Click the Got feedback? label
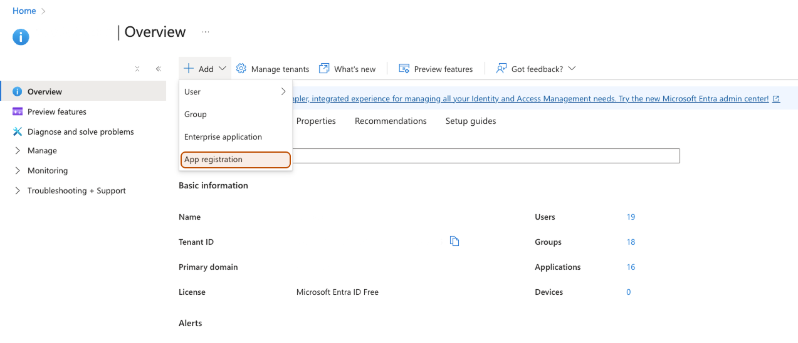 point(537,69)
